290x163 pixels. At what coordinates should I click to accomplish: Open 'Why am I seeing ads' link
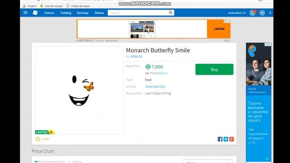(x=106, y=40)
